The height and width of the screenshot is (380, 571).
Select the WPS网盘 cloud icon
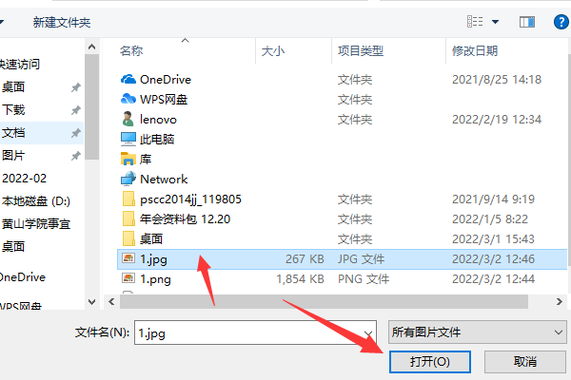pos(128,99)
